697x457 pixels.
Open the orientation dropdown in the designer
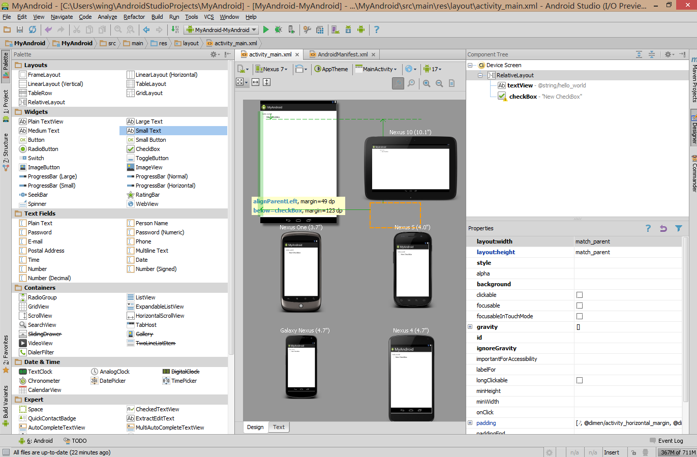tap(301, 69)
